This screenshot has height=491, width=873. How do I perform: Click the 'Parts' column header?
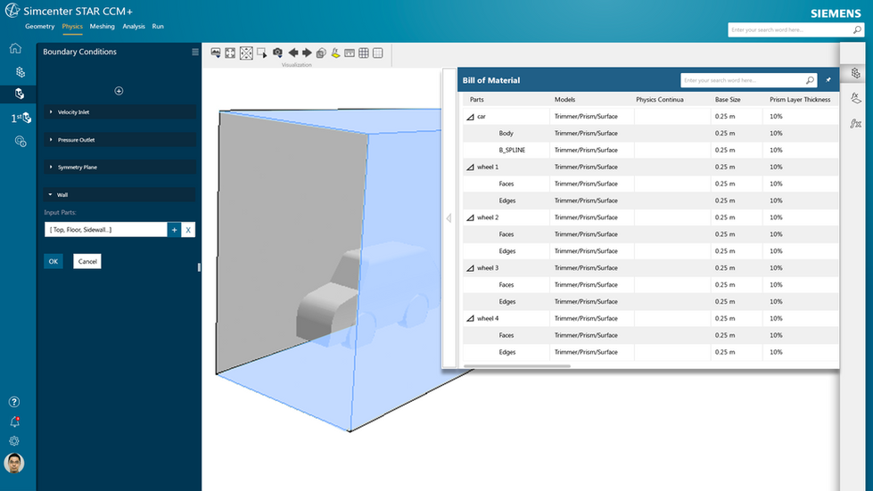point(476,100)
